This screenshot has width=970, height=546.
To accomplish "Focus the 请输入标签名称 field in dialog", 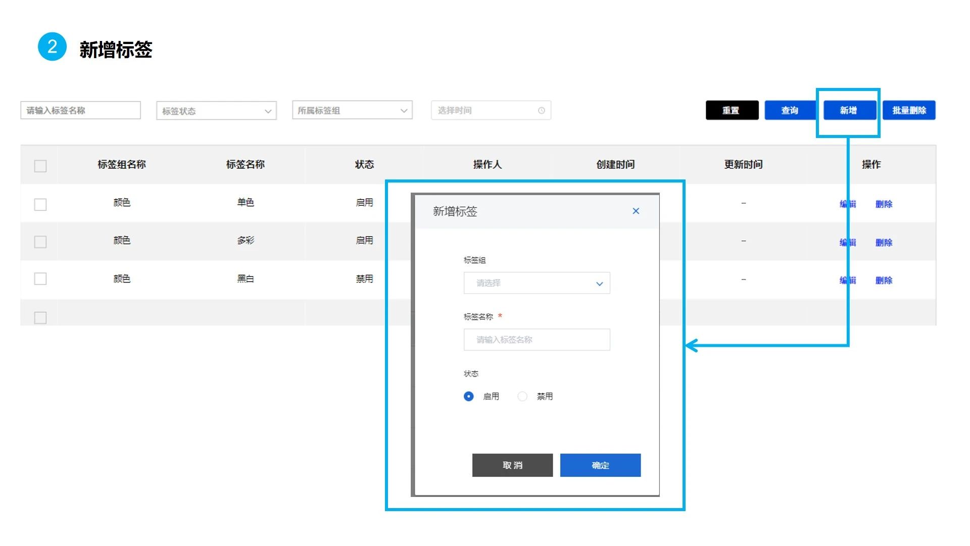I will coord(537,340).
